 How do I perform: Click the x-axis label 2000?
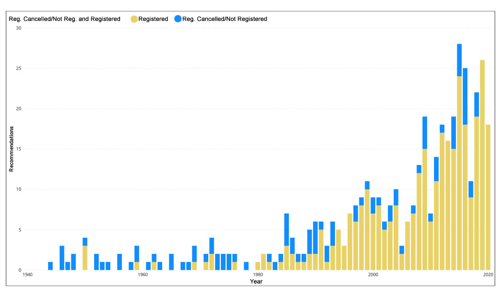373,275
